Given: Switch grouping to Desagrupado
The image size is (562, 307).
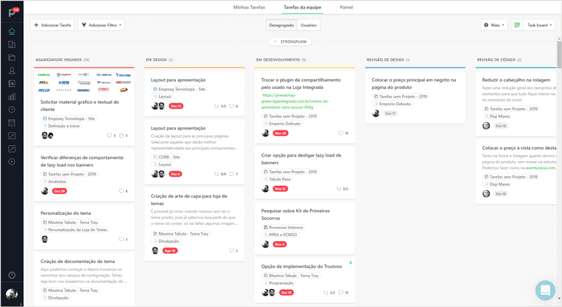Looking at the screenshot, I should (x=282, y=25).
